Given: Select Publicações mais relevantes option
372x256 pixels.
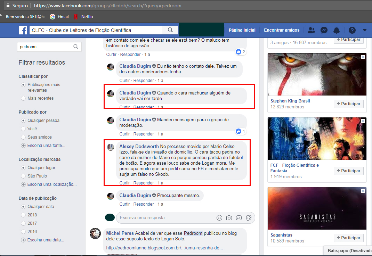Looking at the screenshot, I should point(23,85).
